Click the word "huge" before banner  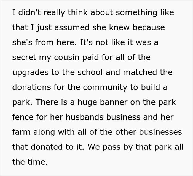click(87, 102)
